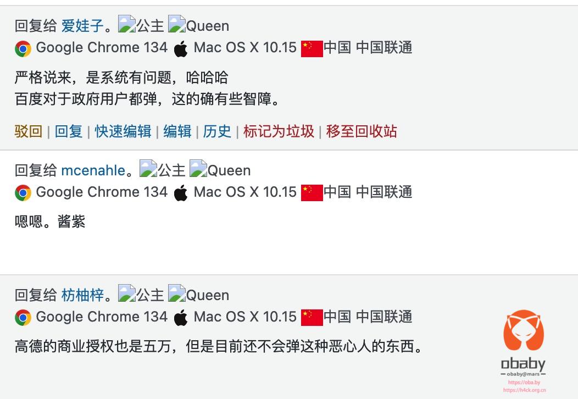Click the broken Queen badge image in second comment
This screenshot has height=399, width=578.
coord(198,169)
